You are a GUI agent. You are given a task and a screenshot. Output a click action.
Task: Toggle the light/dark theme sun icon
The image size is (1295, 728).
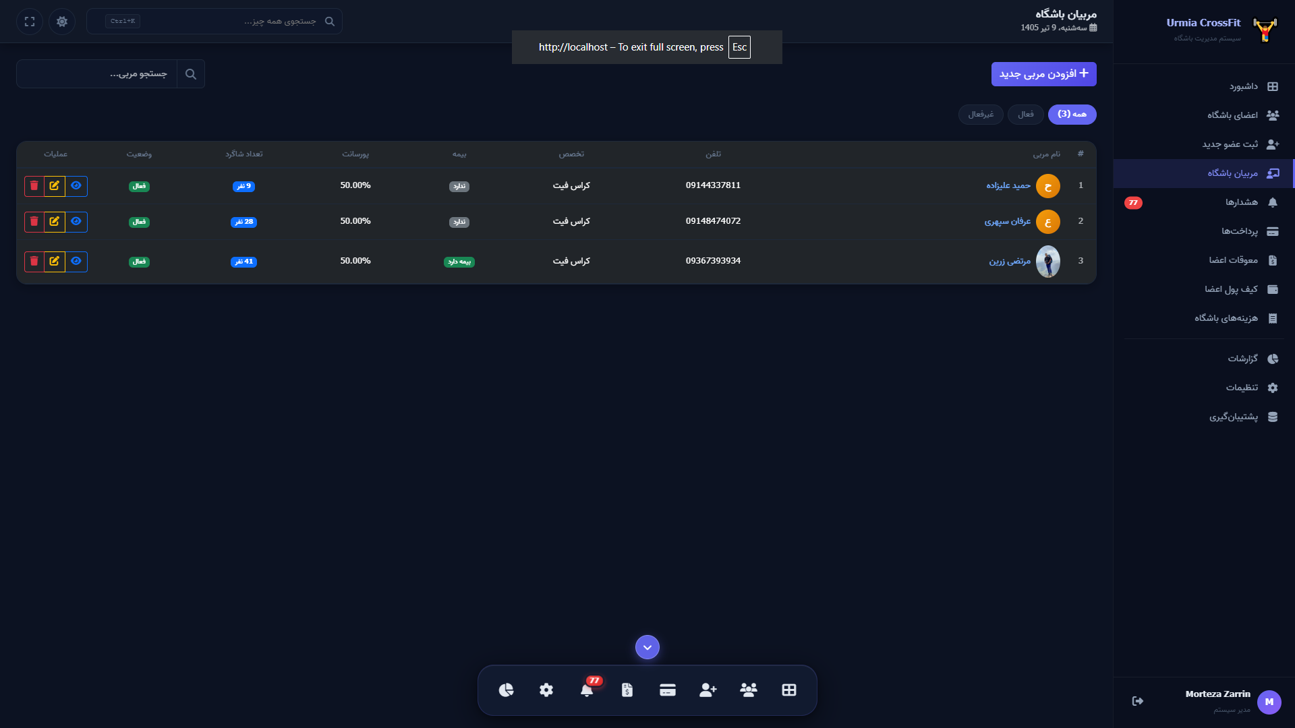62,22
